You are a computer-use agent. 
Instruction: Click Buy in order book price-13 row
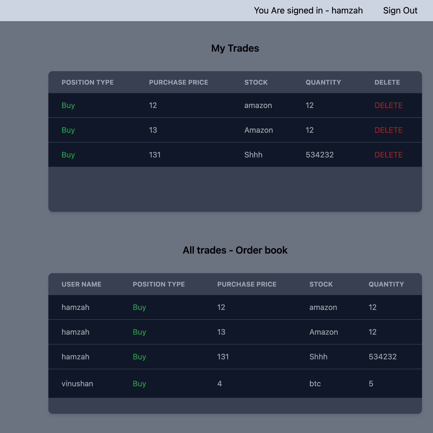pos(139,332)
